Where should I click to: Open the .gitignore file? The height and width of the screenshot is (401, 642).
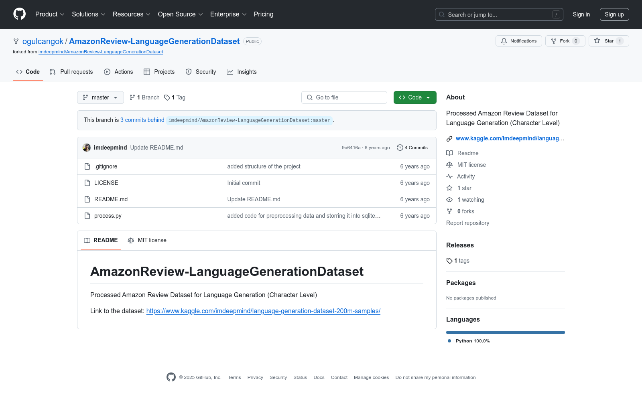click(x=106, y=166)
